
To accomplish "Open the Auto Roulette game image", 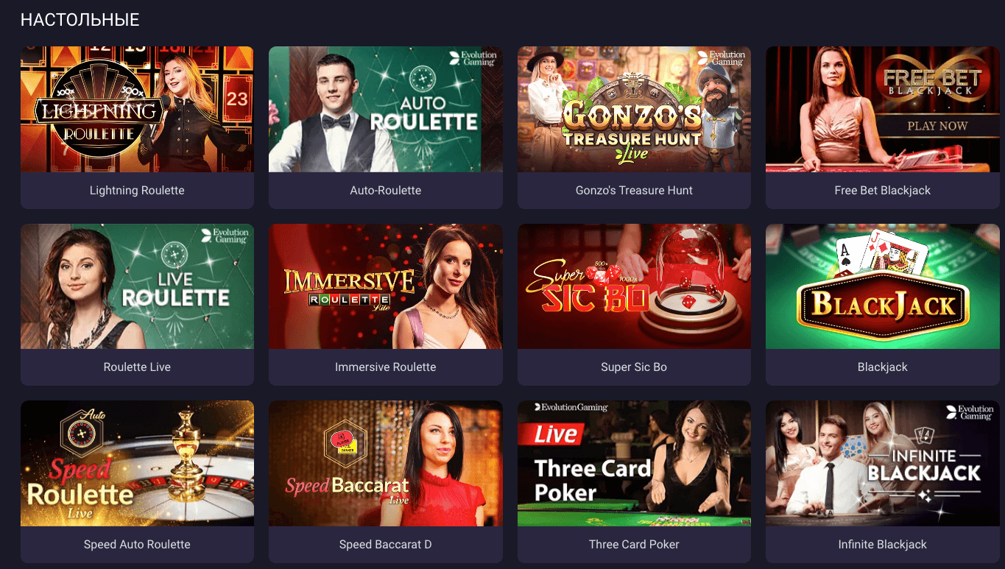I will (386, 109).
